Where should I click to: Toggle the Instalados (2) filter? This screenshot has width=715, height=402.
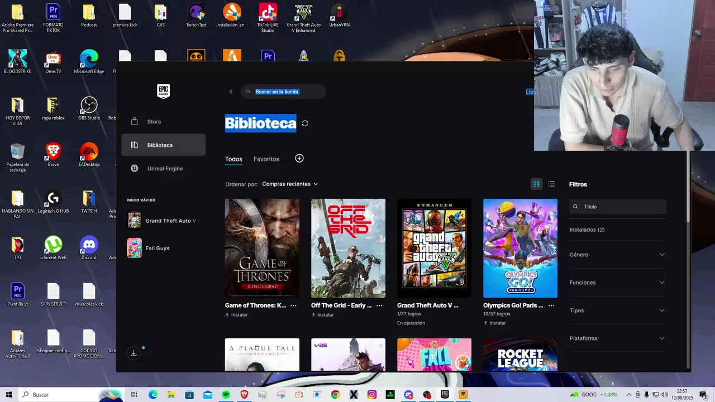click(x=587, y=230)
